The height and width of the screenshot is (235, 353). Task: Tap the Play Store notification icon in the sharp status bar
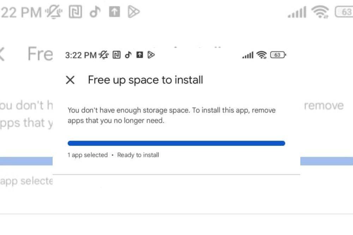pos(151,55)
